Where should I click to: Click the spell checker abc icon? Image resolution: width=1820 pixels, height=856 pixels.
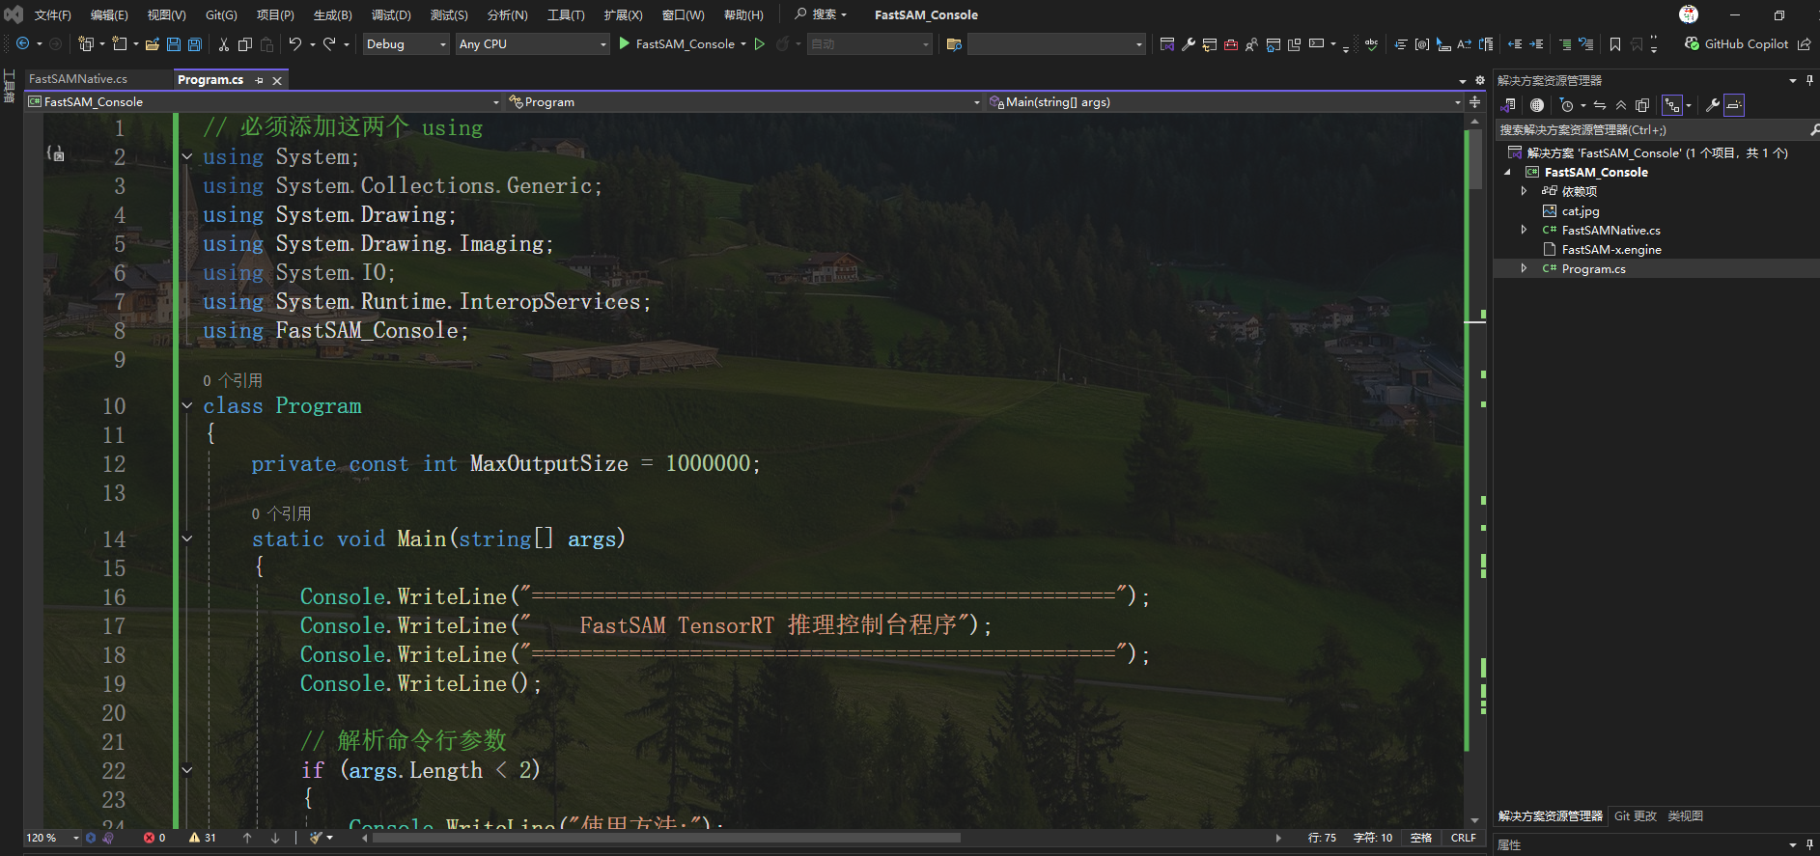[x=1371, y=43]
